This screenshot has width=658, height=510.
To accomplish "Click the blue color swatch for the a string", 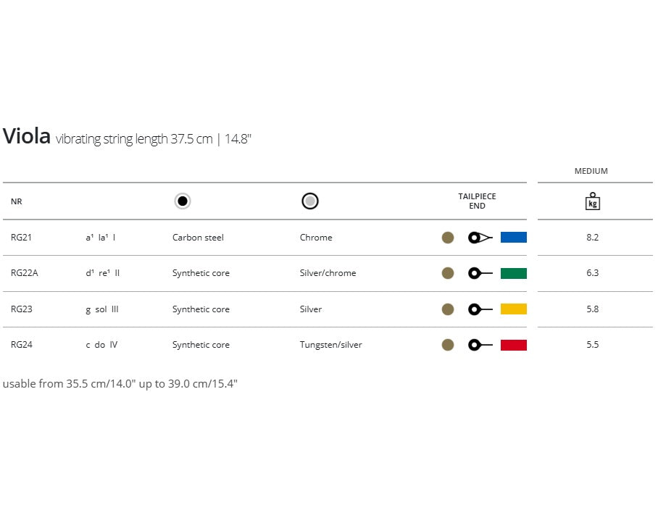I will [513, 238].
